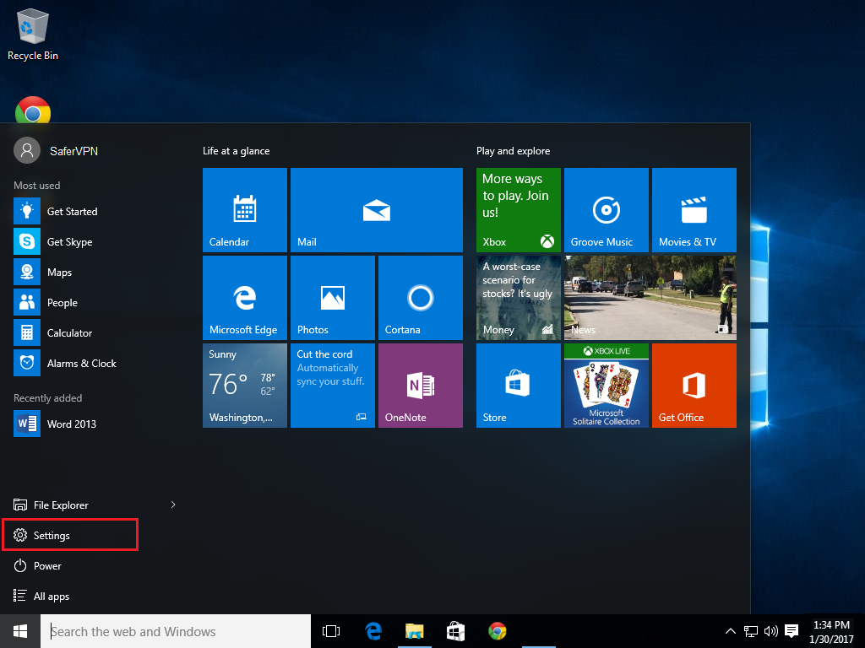The width and height of the screenshot is (865, 648).
Task: Expand All apps list
Action: point(51,597)
